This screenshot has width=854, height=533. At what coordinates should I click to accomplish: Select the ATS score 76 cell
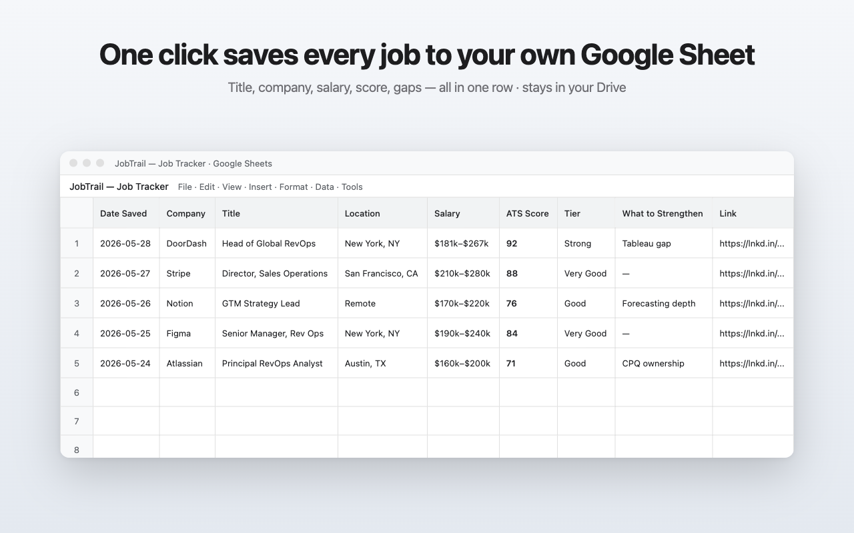528,303
